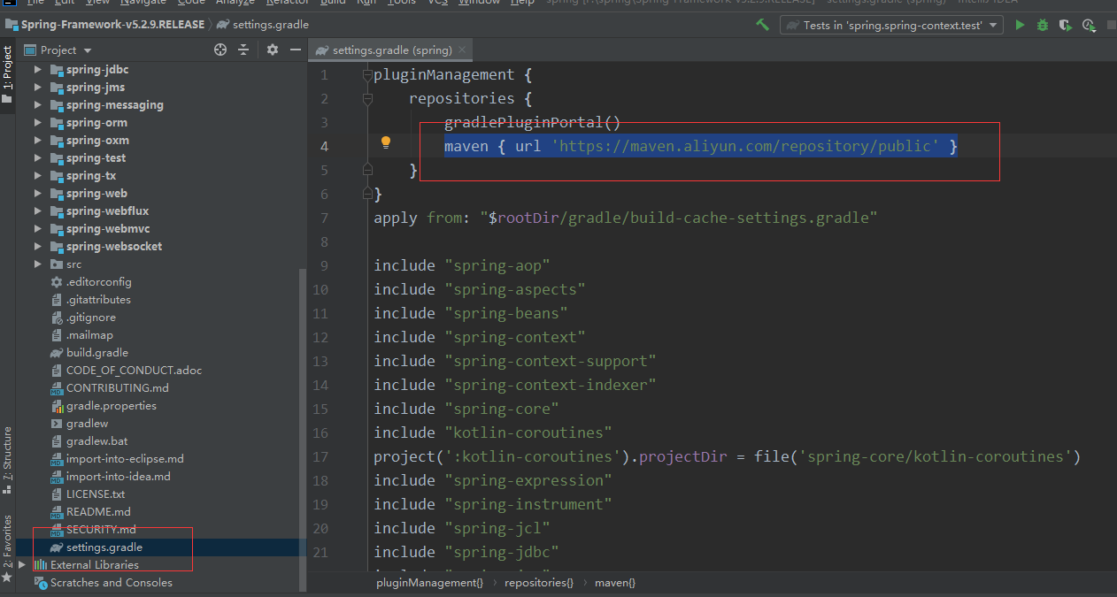
Task: Click maven{} breadcrumb
Action: [615, 583]
